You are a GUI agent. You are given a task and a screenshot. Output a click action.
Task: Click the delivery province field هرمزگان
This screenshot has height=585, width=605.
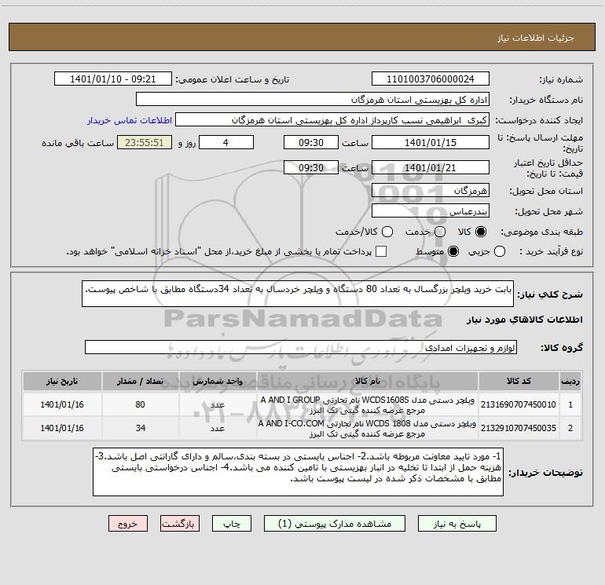click(x=431, y=191)
